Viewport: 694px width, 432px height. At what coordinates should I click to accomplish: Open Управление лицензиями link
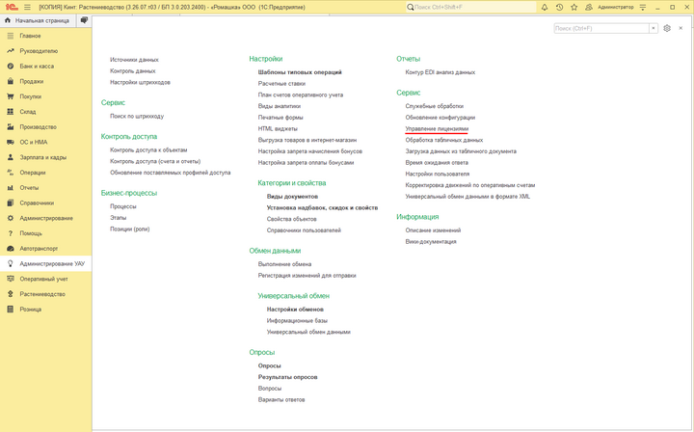pos(437,129)
